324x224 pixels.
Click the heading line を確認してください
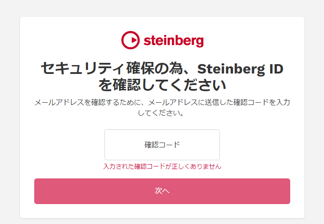click(x=162, y=85)
